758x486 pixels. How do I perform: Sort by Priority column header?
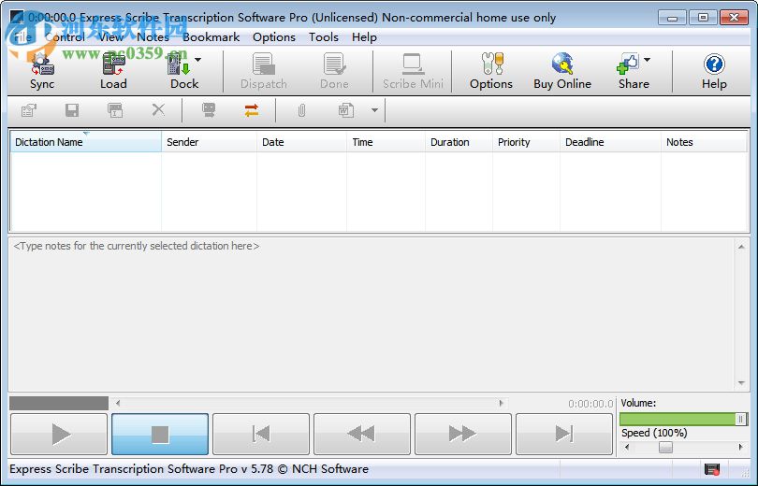[526, 142]
